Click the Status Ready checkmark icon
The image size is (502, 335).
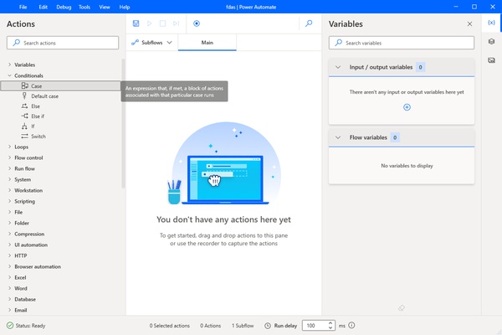10,326
